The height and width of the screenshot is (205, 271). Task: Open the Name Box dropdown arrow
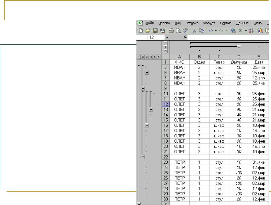click(167, 37)
